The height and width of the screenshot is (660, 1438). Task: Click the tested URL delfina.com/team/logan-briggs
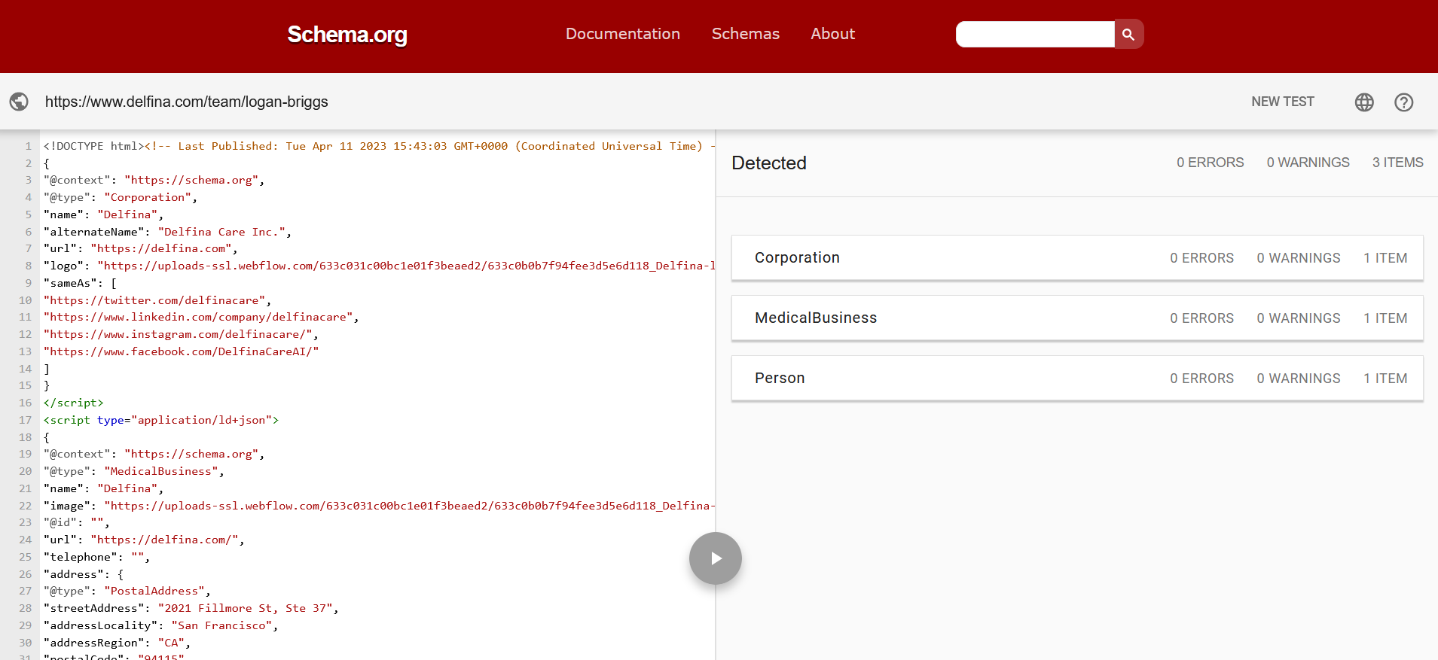click(x=187, y=102)
